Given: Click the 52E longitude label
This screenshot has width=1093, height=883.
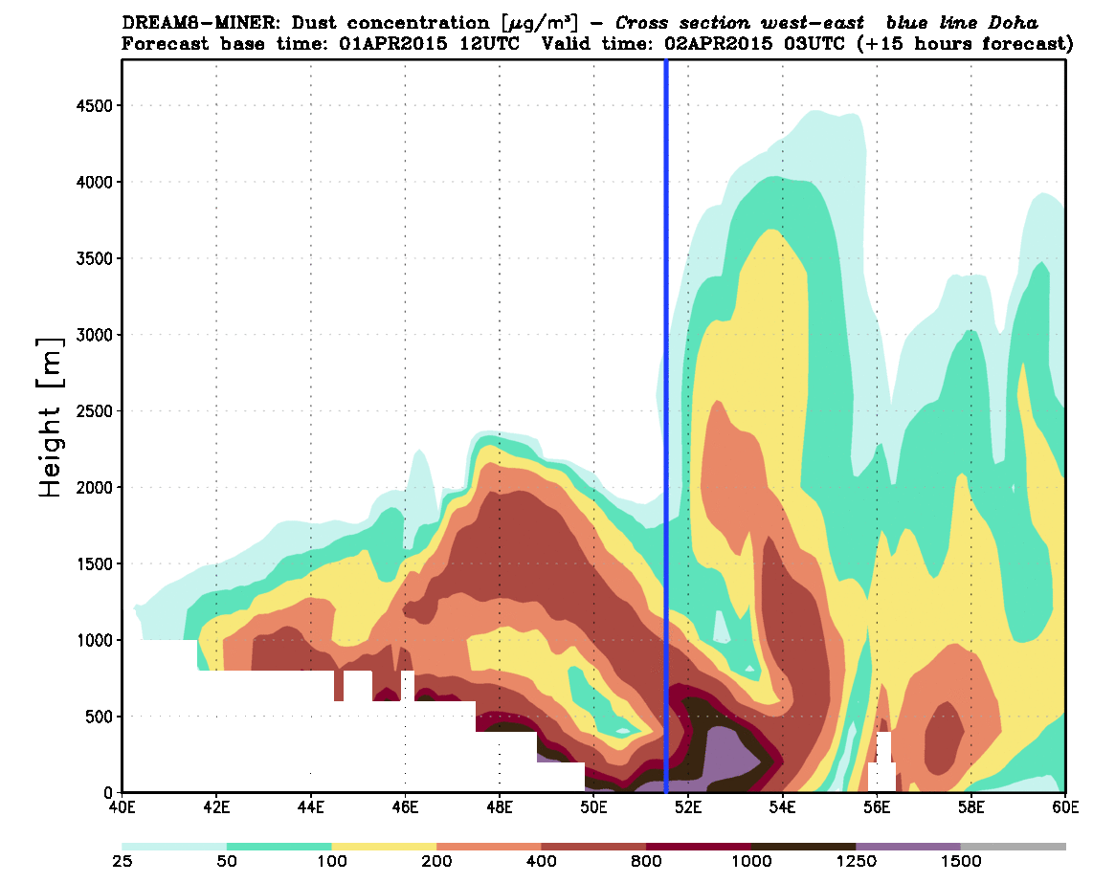Looking at the screenshot, I should 688,807.
